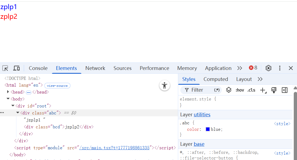Show more DevTools tabs chevron next to Application
Screen dimensions: 297x160
(x=239, y=68)
